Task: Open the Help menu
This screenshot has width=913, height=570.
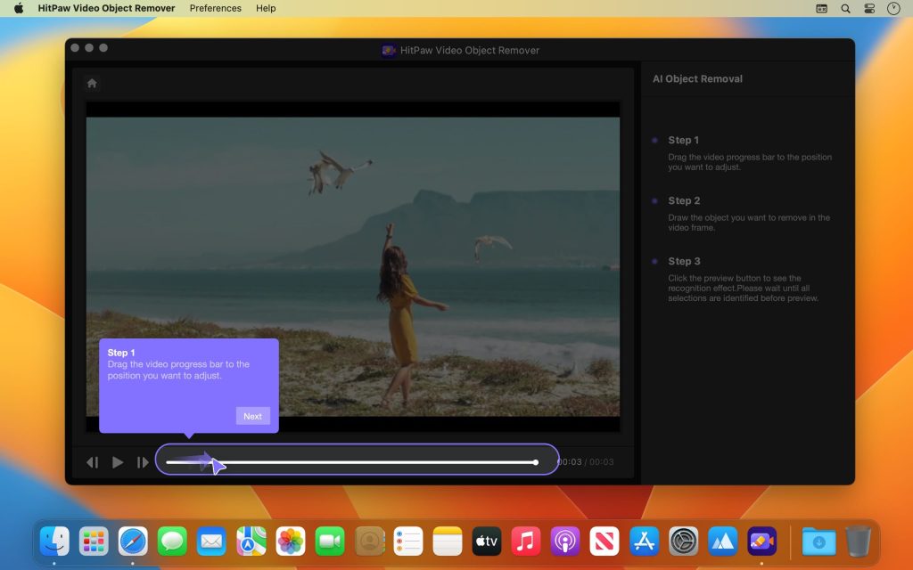Action: [x=265, y=8]
